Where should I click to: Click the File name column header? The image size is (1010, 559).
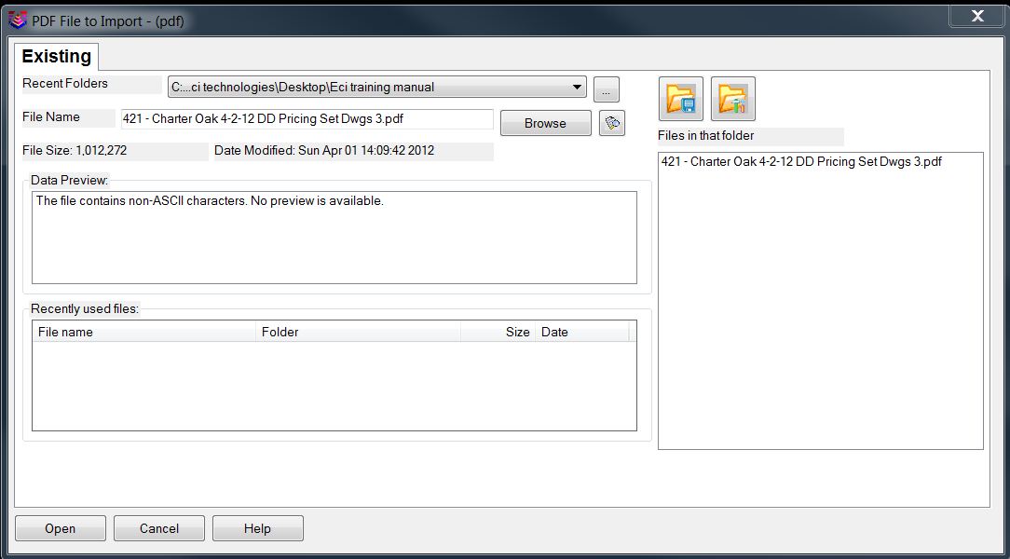(144, 333)
